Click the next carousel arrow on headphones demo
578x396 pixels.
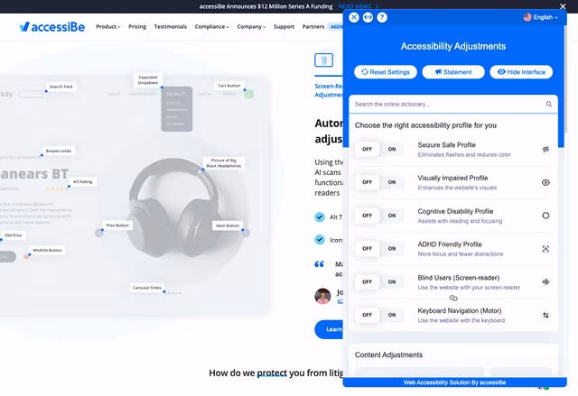[246, 233]
